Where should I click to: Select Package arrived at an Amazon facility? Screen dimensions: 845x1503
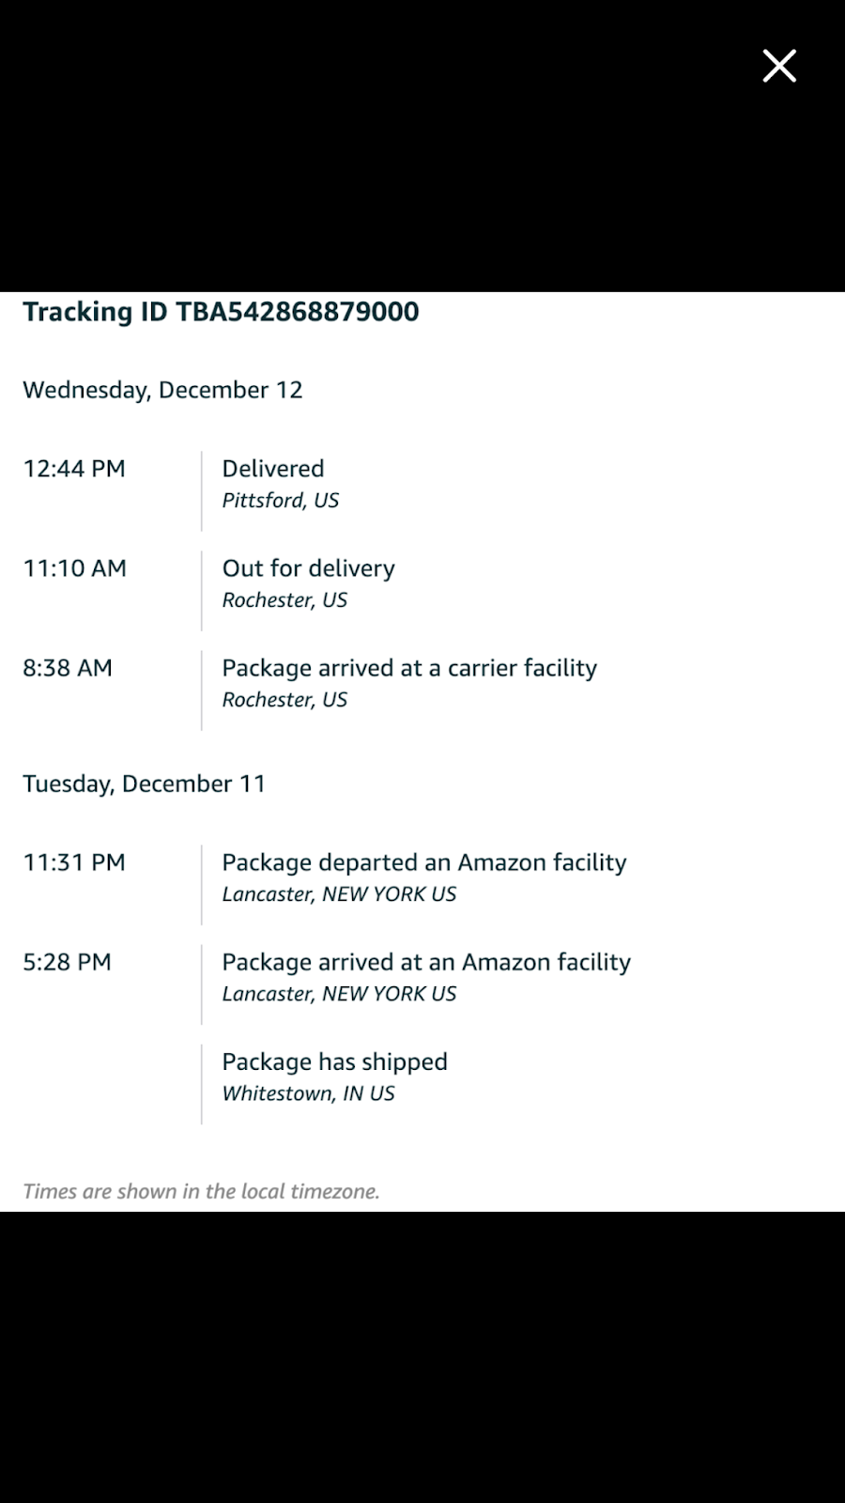coord(426,962)
